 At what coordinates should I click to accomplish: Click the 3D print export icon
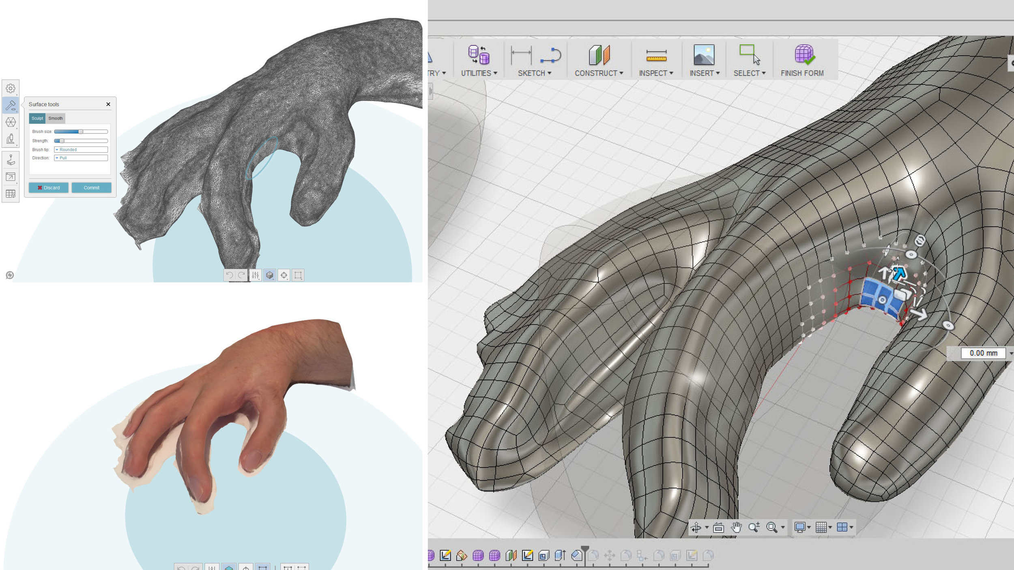(x=11, y=160)
